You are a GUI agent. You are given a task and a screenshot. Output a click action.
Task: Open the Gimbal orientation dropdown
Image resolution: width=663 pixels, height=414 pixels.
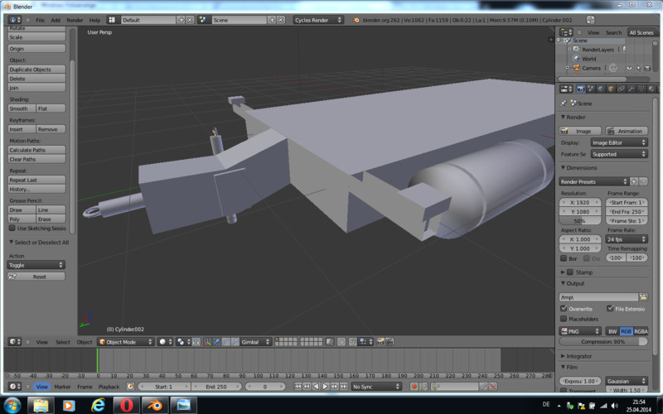255,342
